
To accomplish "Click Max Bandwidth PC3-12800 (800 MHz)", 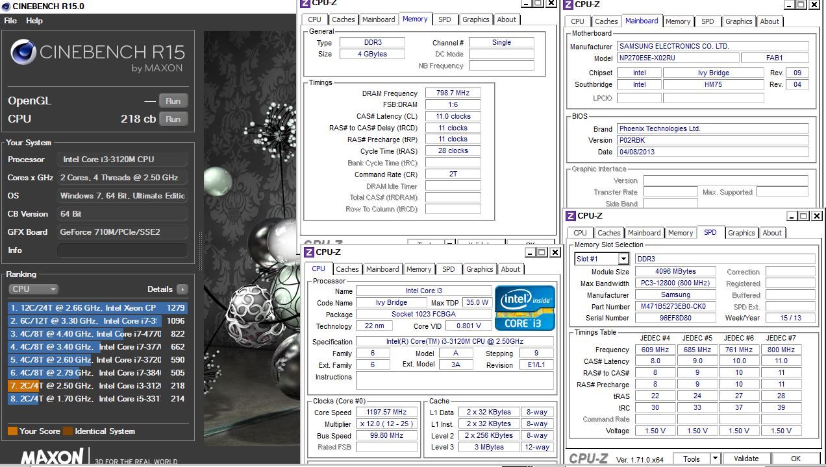I will coord(675,283).
